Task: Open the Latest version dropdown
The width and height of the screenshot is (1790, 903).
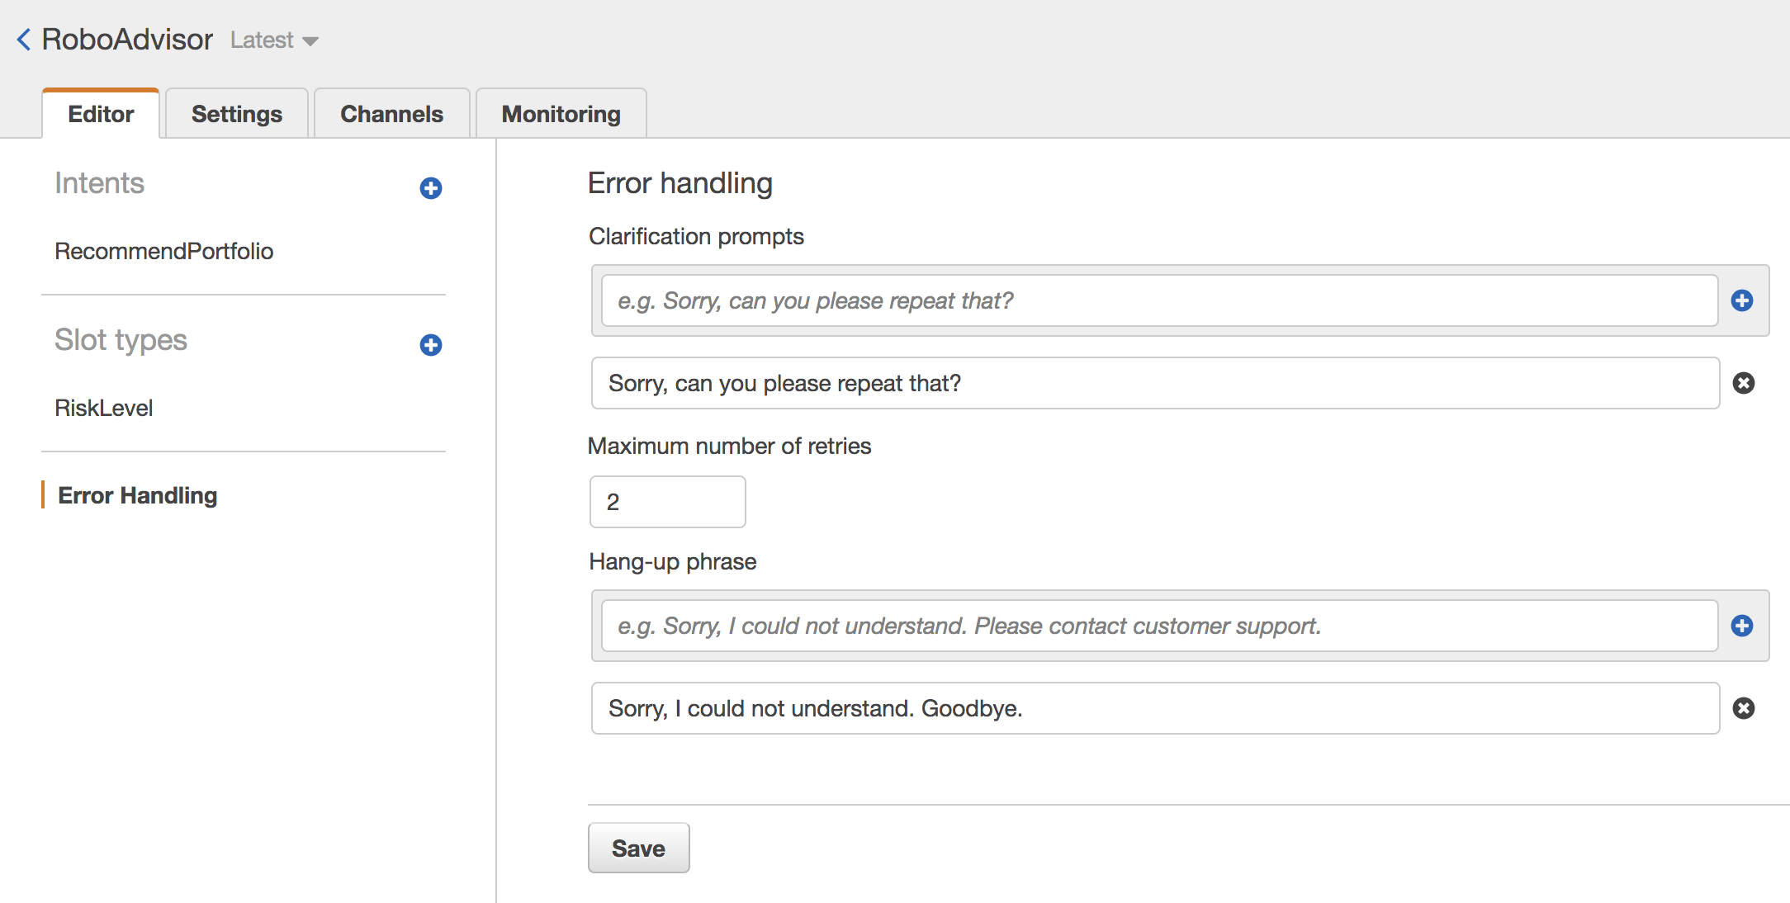Action: click(274, 40)
